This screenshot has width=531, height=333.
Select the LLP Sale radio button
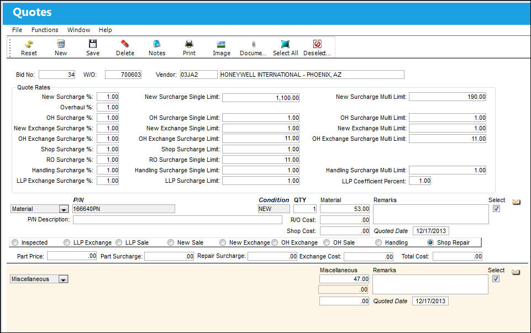tap(119, 242)
